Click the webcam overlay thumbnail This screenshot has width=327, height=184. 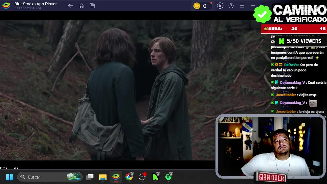(271, 146)
